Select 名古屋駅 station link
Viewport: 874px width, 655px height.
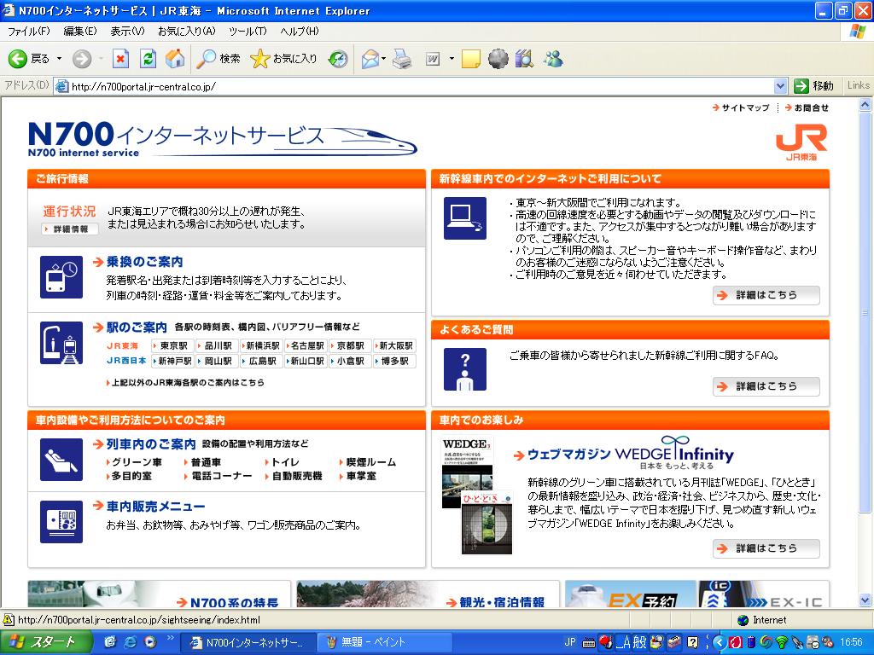[306, 346]
